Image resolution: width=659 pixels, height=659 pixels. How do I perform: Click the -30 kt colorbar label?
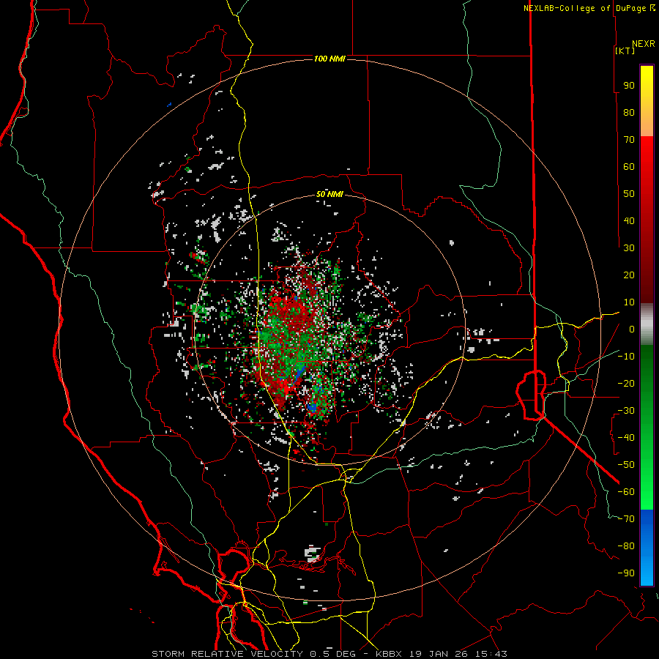(x=626, y=411)
